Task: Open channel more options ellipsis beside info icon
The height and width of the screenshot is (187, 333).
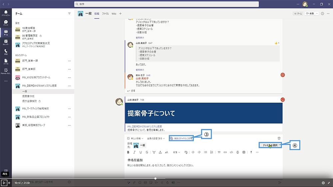Action: (328, 14)
